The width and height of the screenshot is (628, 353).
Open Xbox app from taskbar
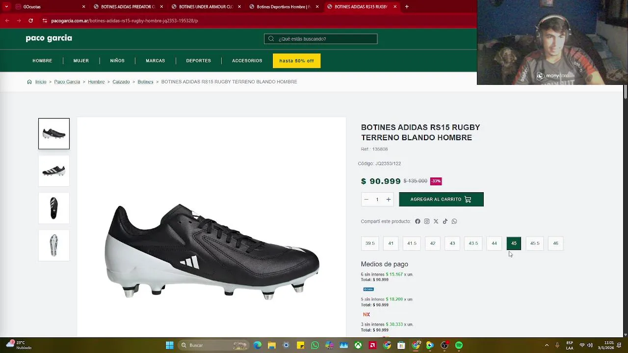[359, 345]
